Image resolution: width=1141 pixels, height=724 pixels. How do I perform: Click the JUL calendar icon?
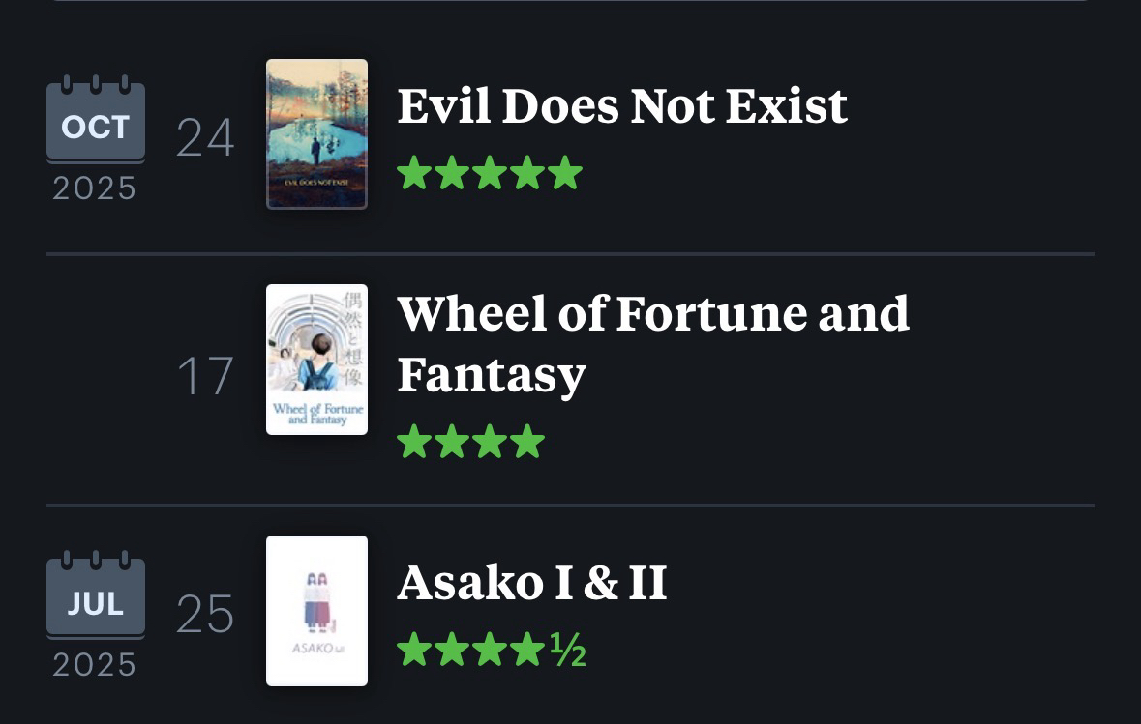(95, 597)
